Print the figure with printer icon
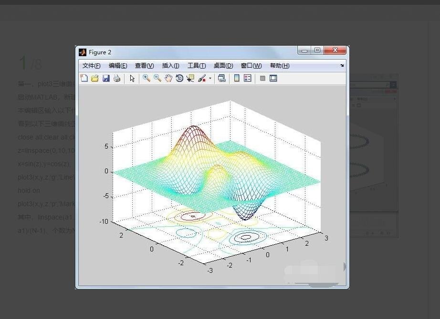Image resolution: width=440 pixels, height=319 pixels. coord(117,79)
